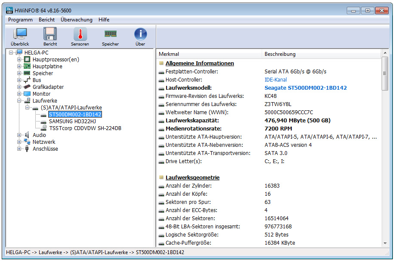Click the scroll down arrow of details pane

click(385, 243)
